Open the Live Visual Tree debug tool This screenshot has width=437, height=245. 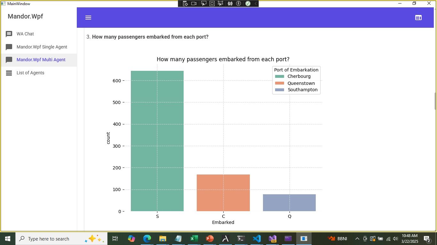coord(185,4)
